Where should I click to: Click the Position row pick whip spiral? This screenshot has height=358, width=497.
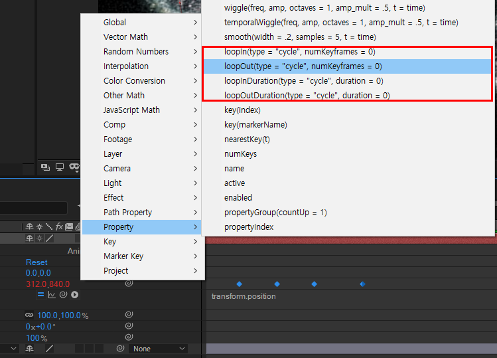tap(129, 283)
